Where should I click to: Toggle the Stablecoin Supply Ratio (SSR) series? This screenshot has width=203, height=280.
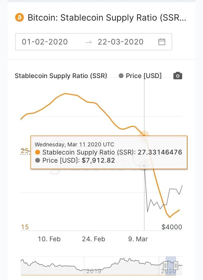(61, 76)
